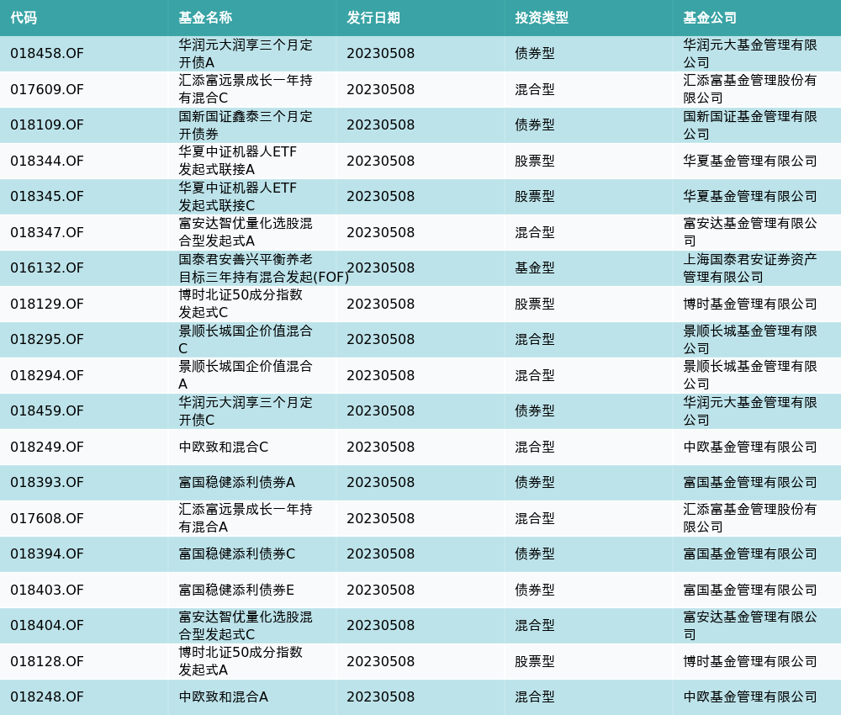Click 富国基金管理有限公司 in 018403.OF row
Viewport: 841px width, 715px height.
coord(750,590)
